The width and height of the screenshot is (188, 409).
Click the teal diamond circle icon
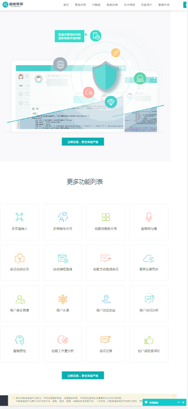[111, 102]
